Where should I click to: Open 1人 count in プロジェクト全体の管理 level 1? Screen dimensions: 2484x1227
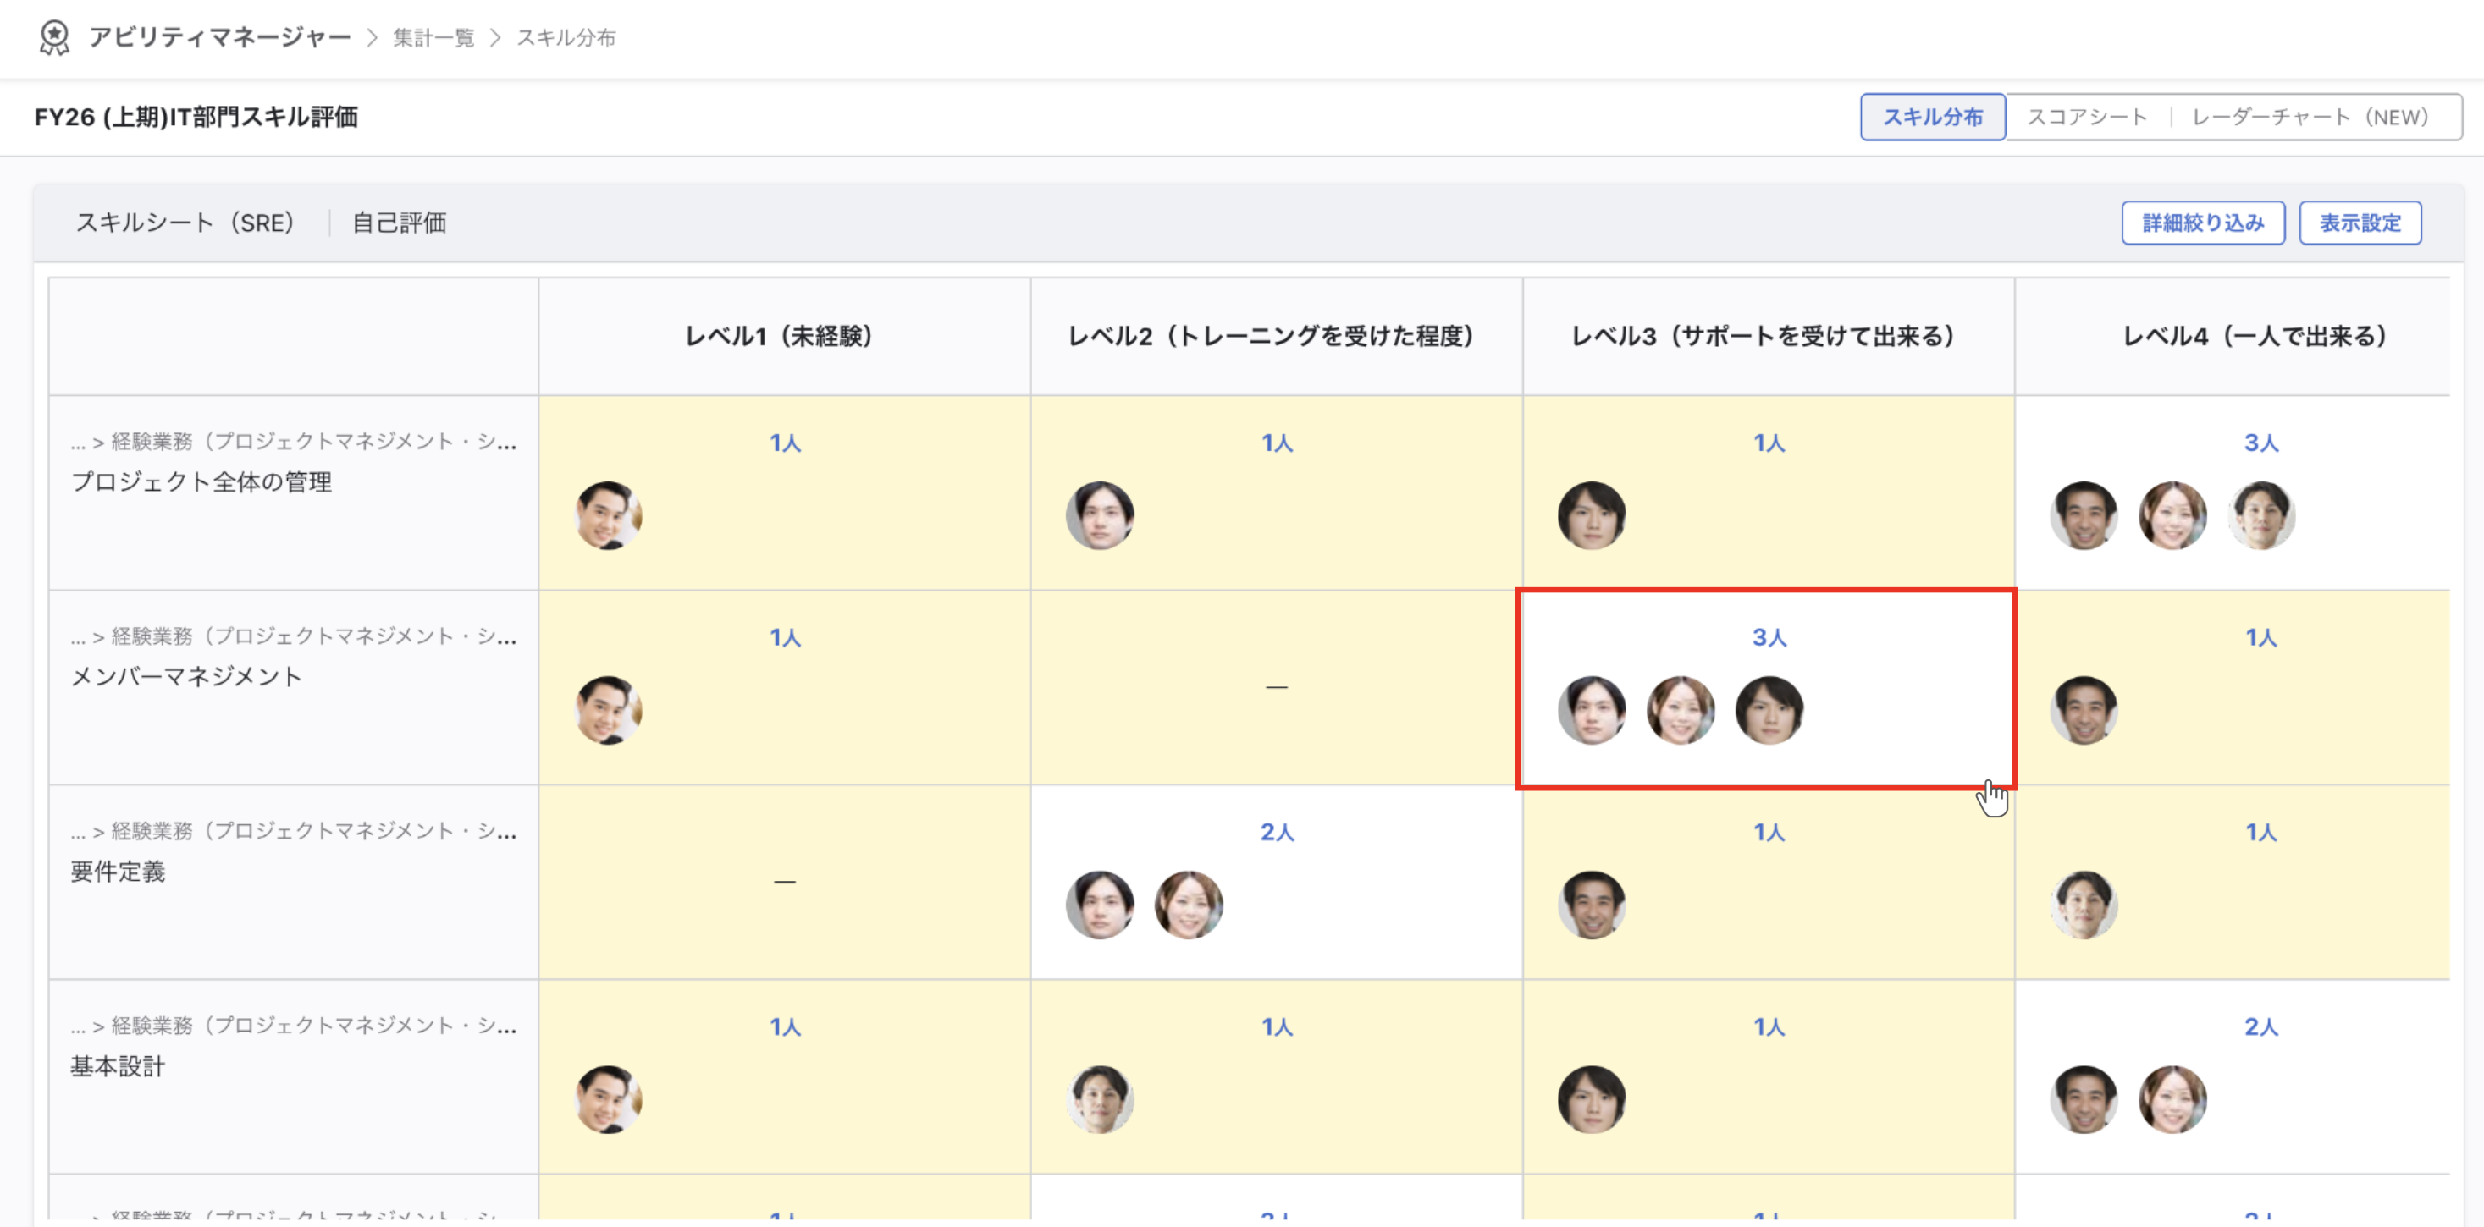tap(785, 443)
